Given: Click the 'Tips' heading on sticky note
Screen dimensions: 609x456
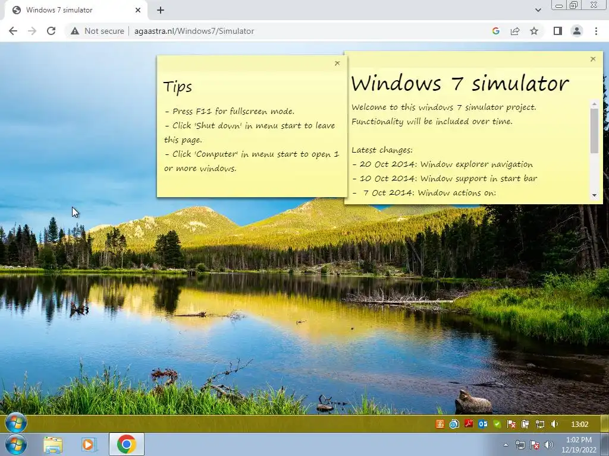Looking at the screenshot, I should pyautogui.click(x=177, y=87).
